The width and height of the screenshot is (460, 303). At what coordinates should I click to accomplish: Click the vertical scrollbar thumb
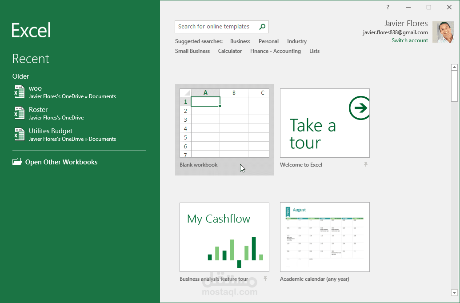(x=454, y=86)
